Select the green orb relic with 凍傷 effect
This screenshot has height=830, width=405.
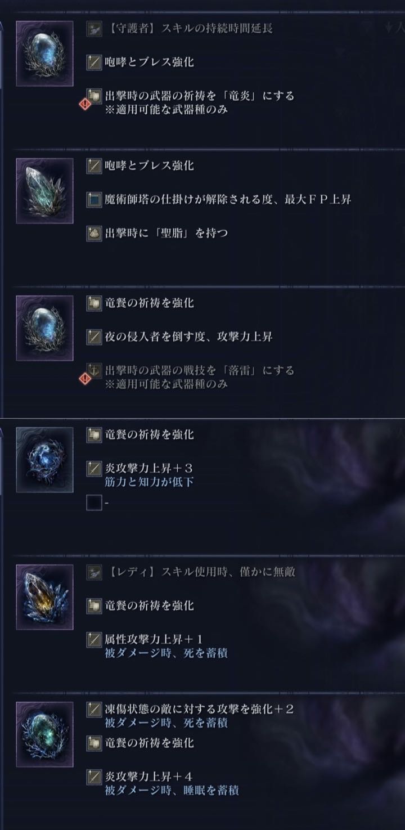tap(44, 734)
